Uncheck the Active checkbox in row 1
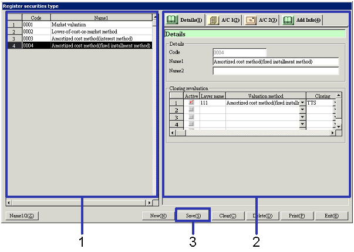The height and width of the screenshot is (252, 354). [191, 103]
